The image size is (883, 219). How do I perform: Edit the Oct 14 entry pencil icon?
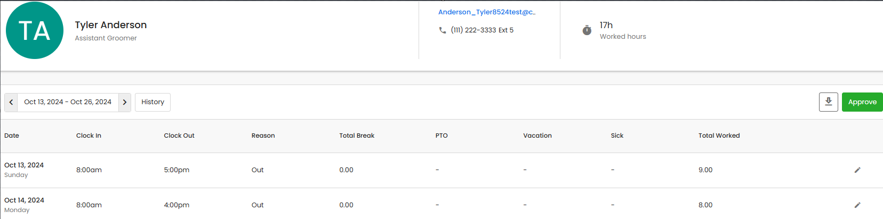pos(857,205)
